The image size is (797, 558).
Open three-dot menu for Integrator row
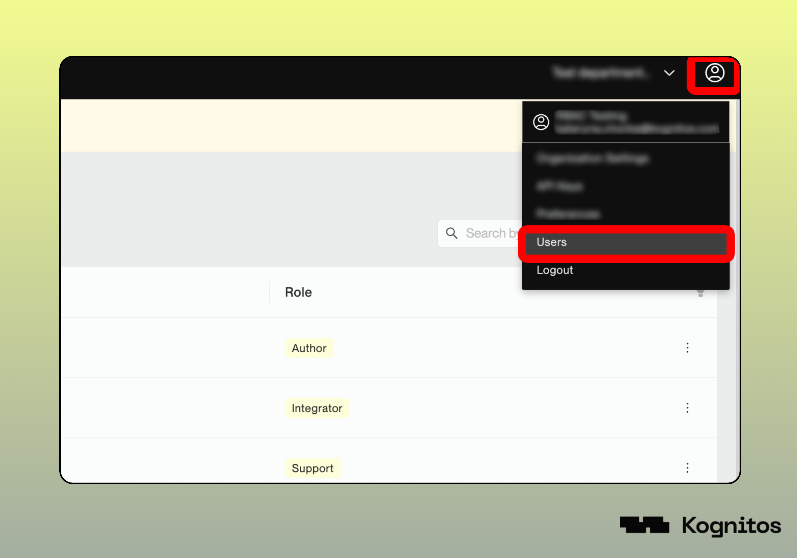pos(687,408)
